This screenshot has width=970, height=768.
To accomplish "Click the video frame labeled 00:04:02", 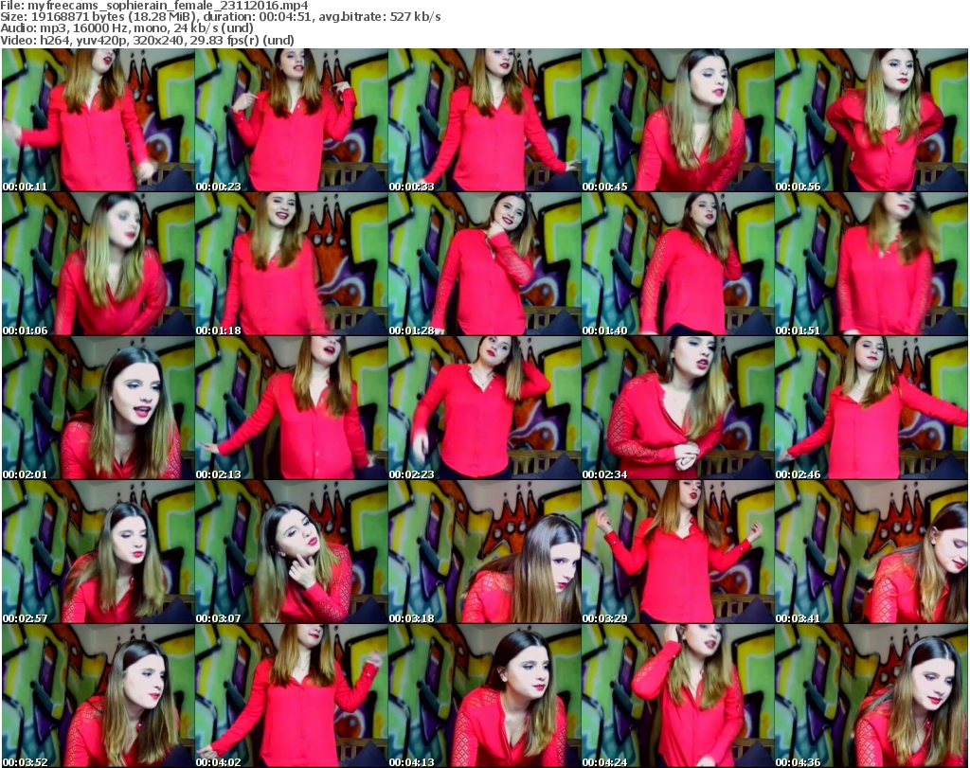I will coord(292,696).
